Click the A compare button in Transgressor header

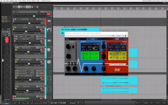coord(93,39)
